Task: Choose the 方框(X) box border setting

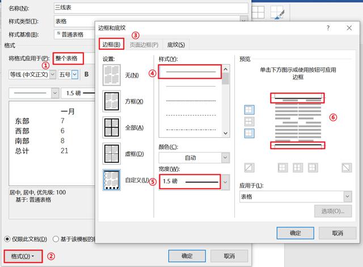Action: pos(112,101)
